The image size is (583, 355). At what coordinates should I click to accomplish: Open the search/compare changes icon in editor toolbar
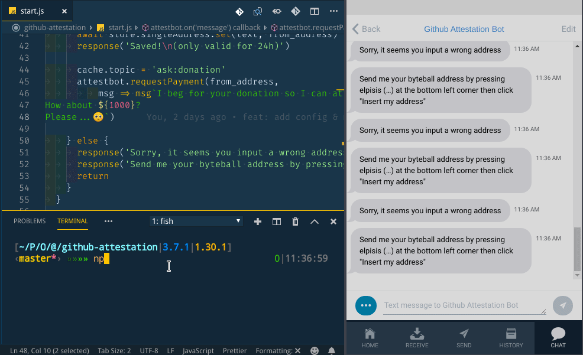pos(258,11)
